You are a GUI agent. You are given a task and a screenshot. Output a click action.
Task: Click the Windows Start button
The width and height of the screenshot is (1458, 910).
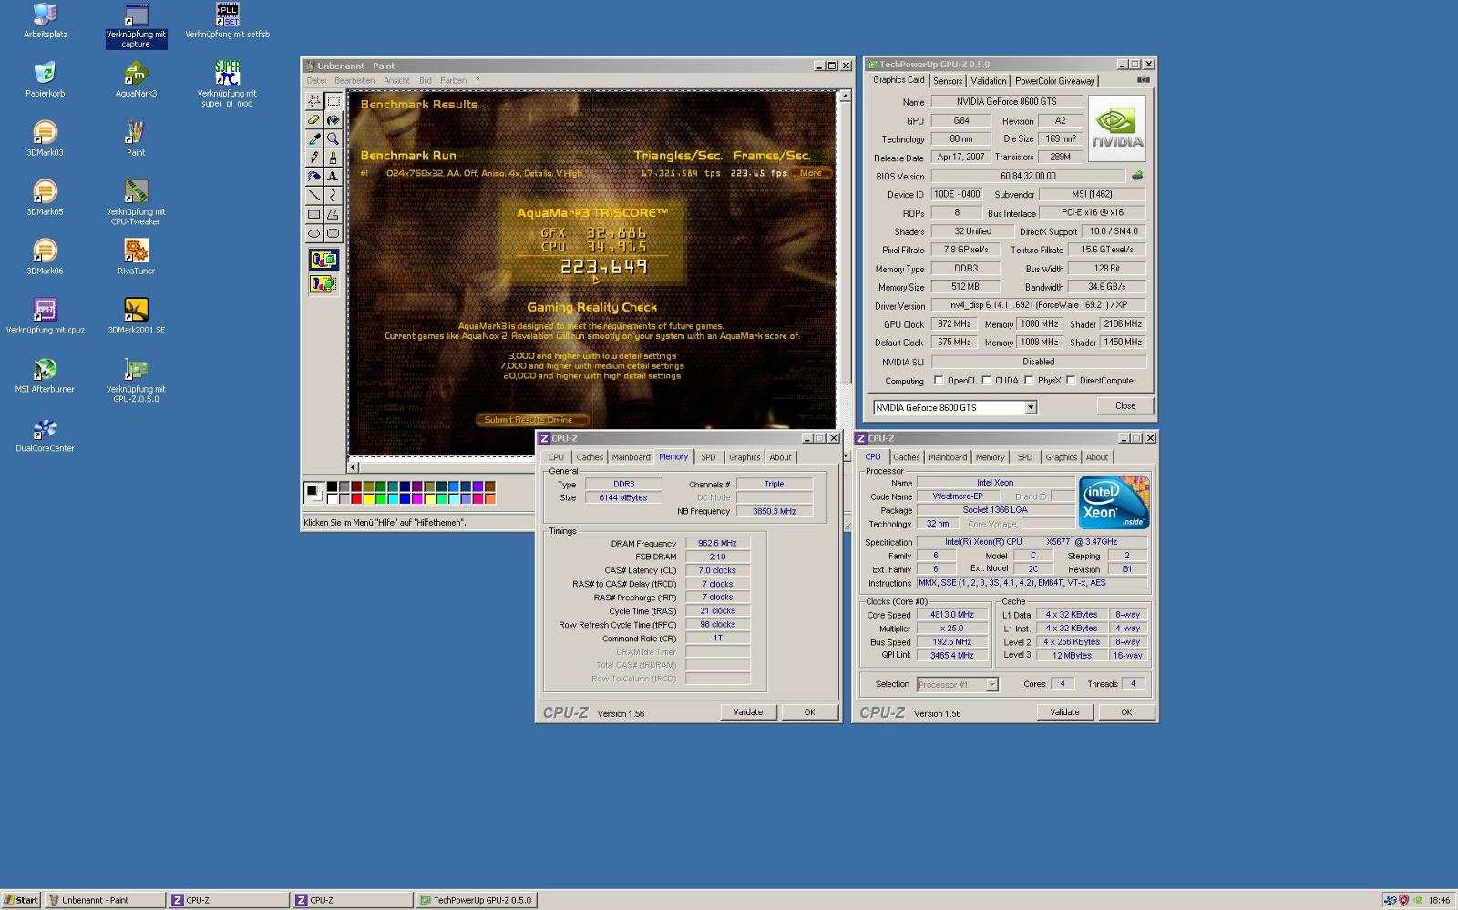point(21,900)
